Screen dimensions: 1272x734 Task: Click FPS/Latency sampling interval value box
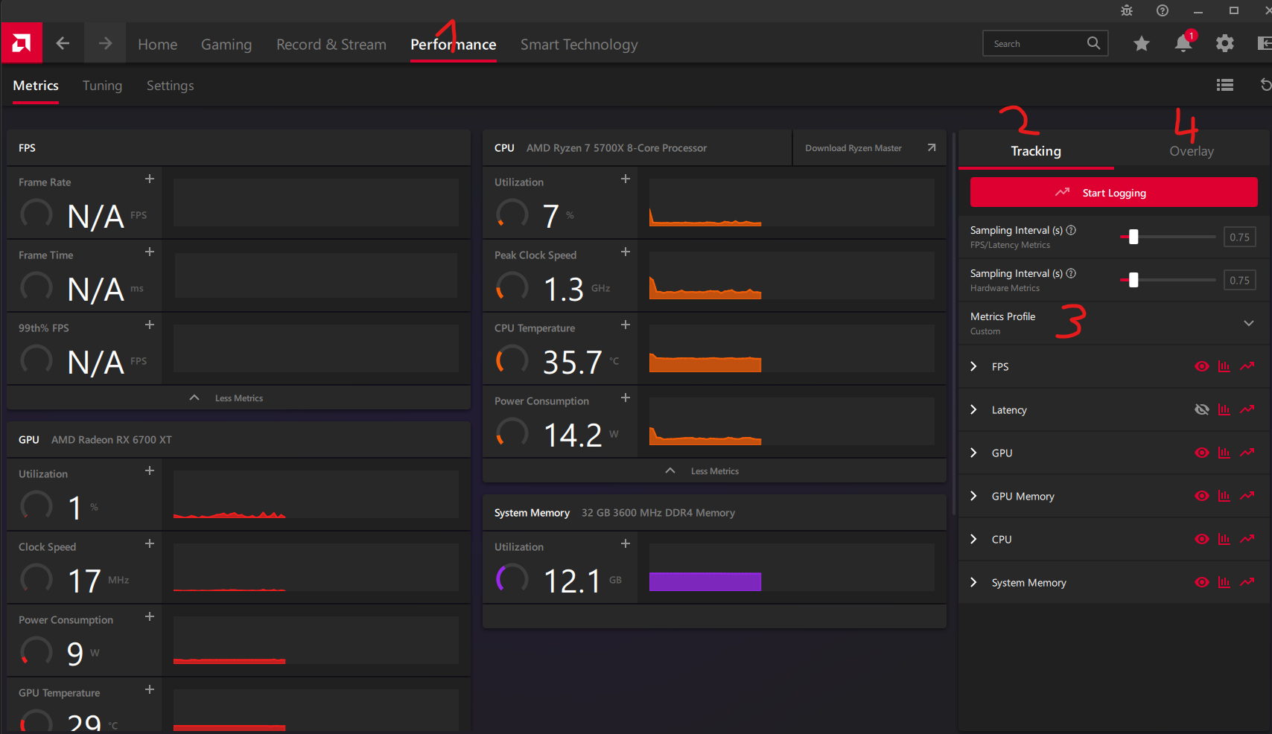(x=1240, y=237)
